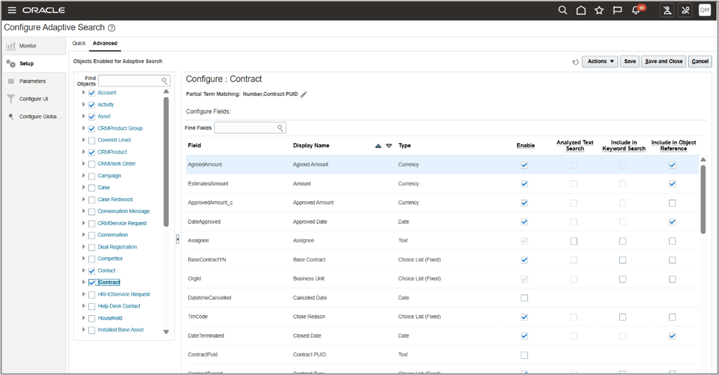Expand the Account object in the tree
This screenshot has width=719, height=375.
pos(82,92)
